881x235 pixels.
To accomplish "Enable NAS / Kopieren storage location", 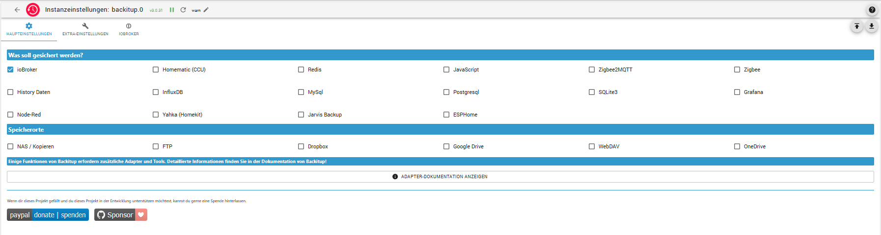I will coord(10,146).
